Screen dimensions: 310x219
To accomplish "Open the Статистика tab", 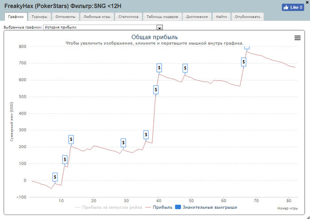I will (128, 17).
